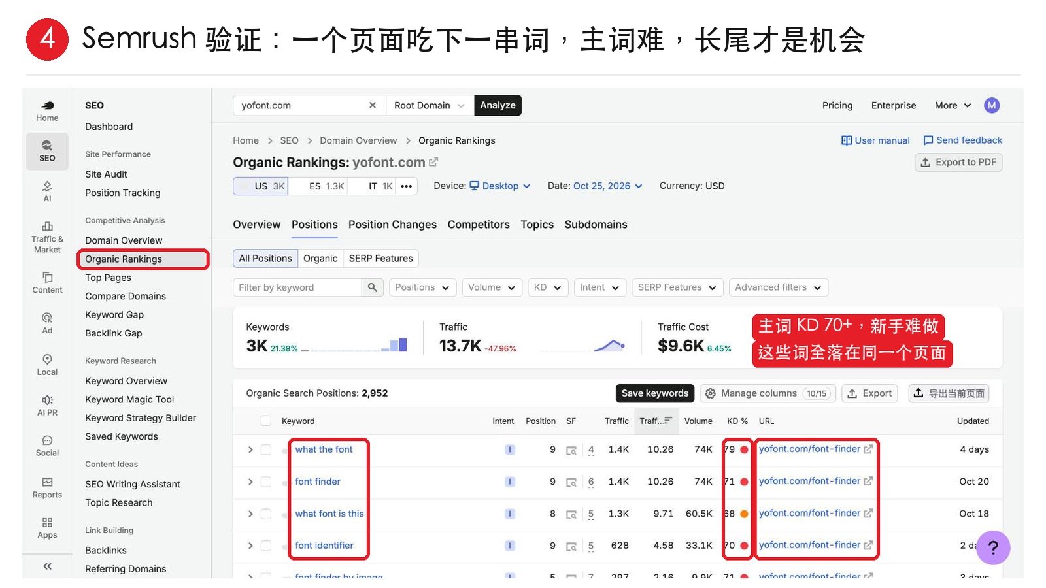This screenshot has width=1046, height=588.
Task: Switch to the Competitors tab
Action: [x=479, y=225]
